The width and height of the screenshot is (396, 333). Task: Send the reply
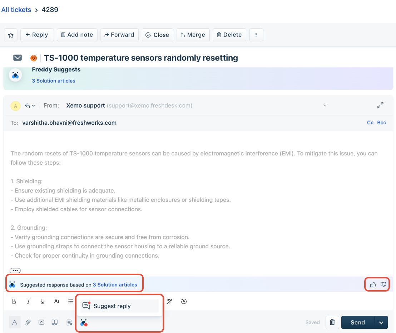(x=358, y=322)
